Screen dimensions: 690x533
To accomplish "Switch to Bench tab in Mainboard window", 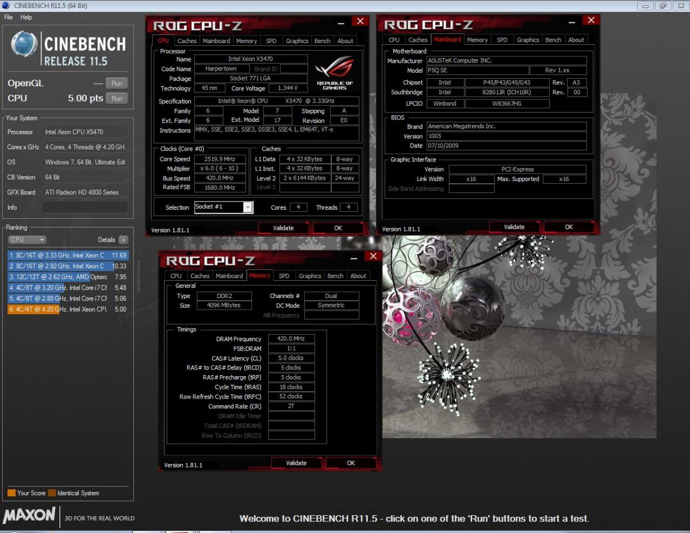I will click(553, 40).
